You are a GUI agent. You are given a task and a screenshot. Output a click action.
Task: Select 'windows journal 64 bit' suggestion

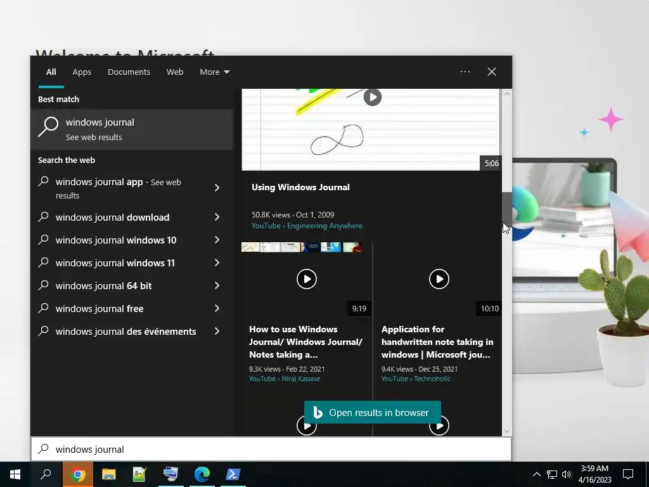103,286
